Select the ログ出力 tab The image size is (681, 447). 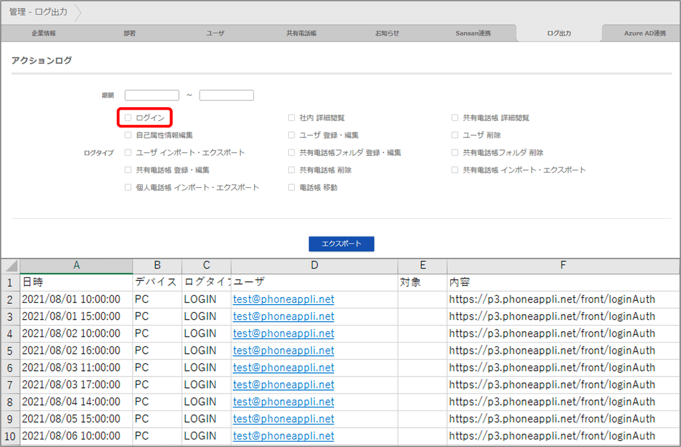559,33
